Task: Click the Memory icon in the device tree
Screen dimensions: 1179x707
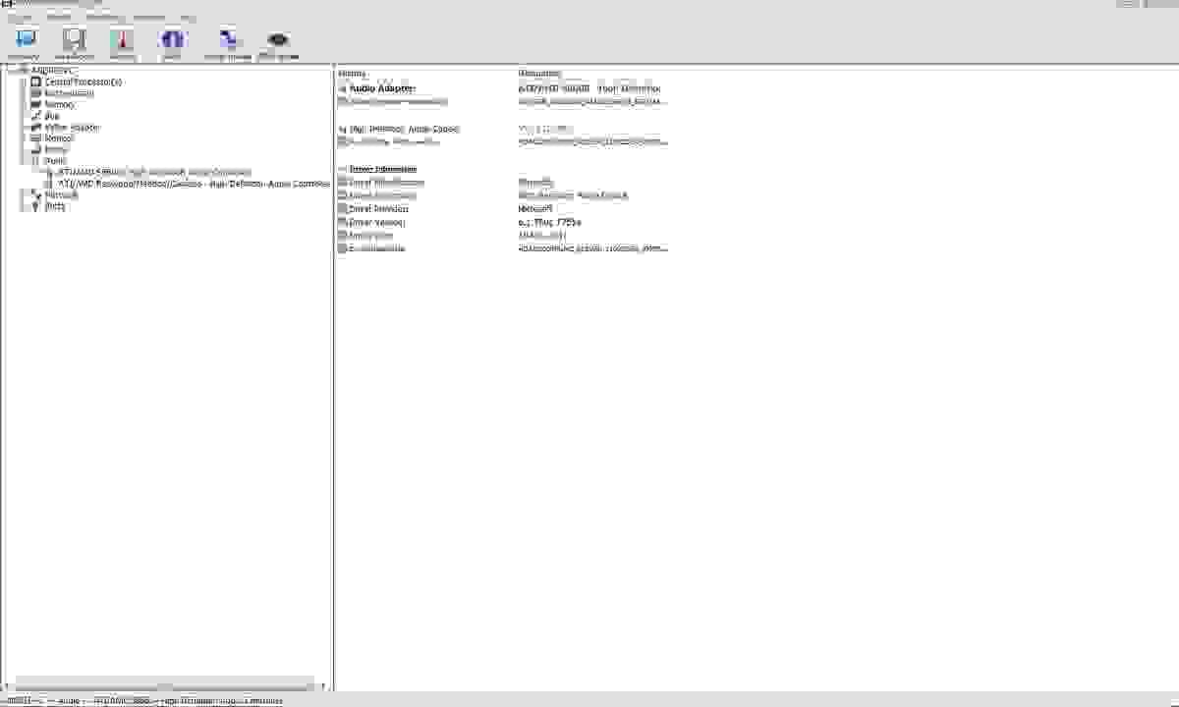Action: 35,104
